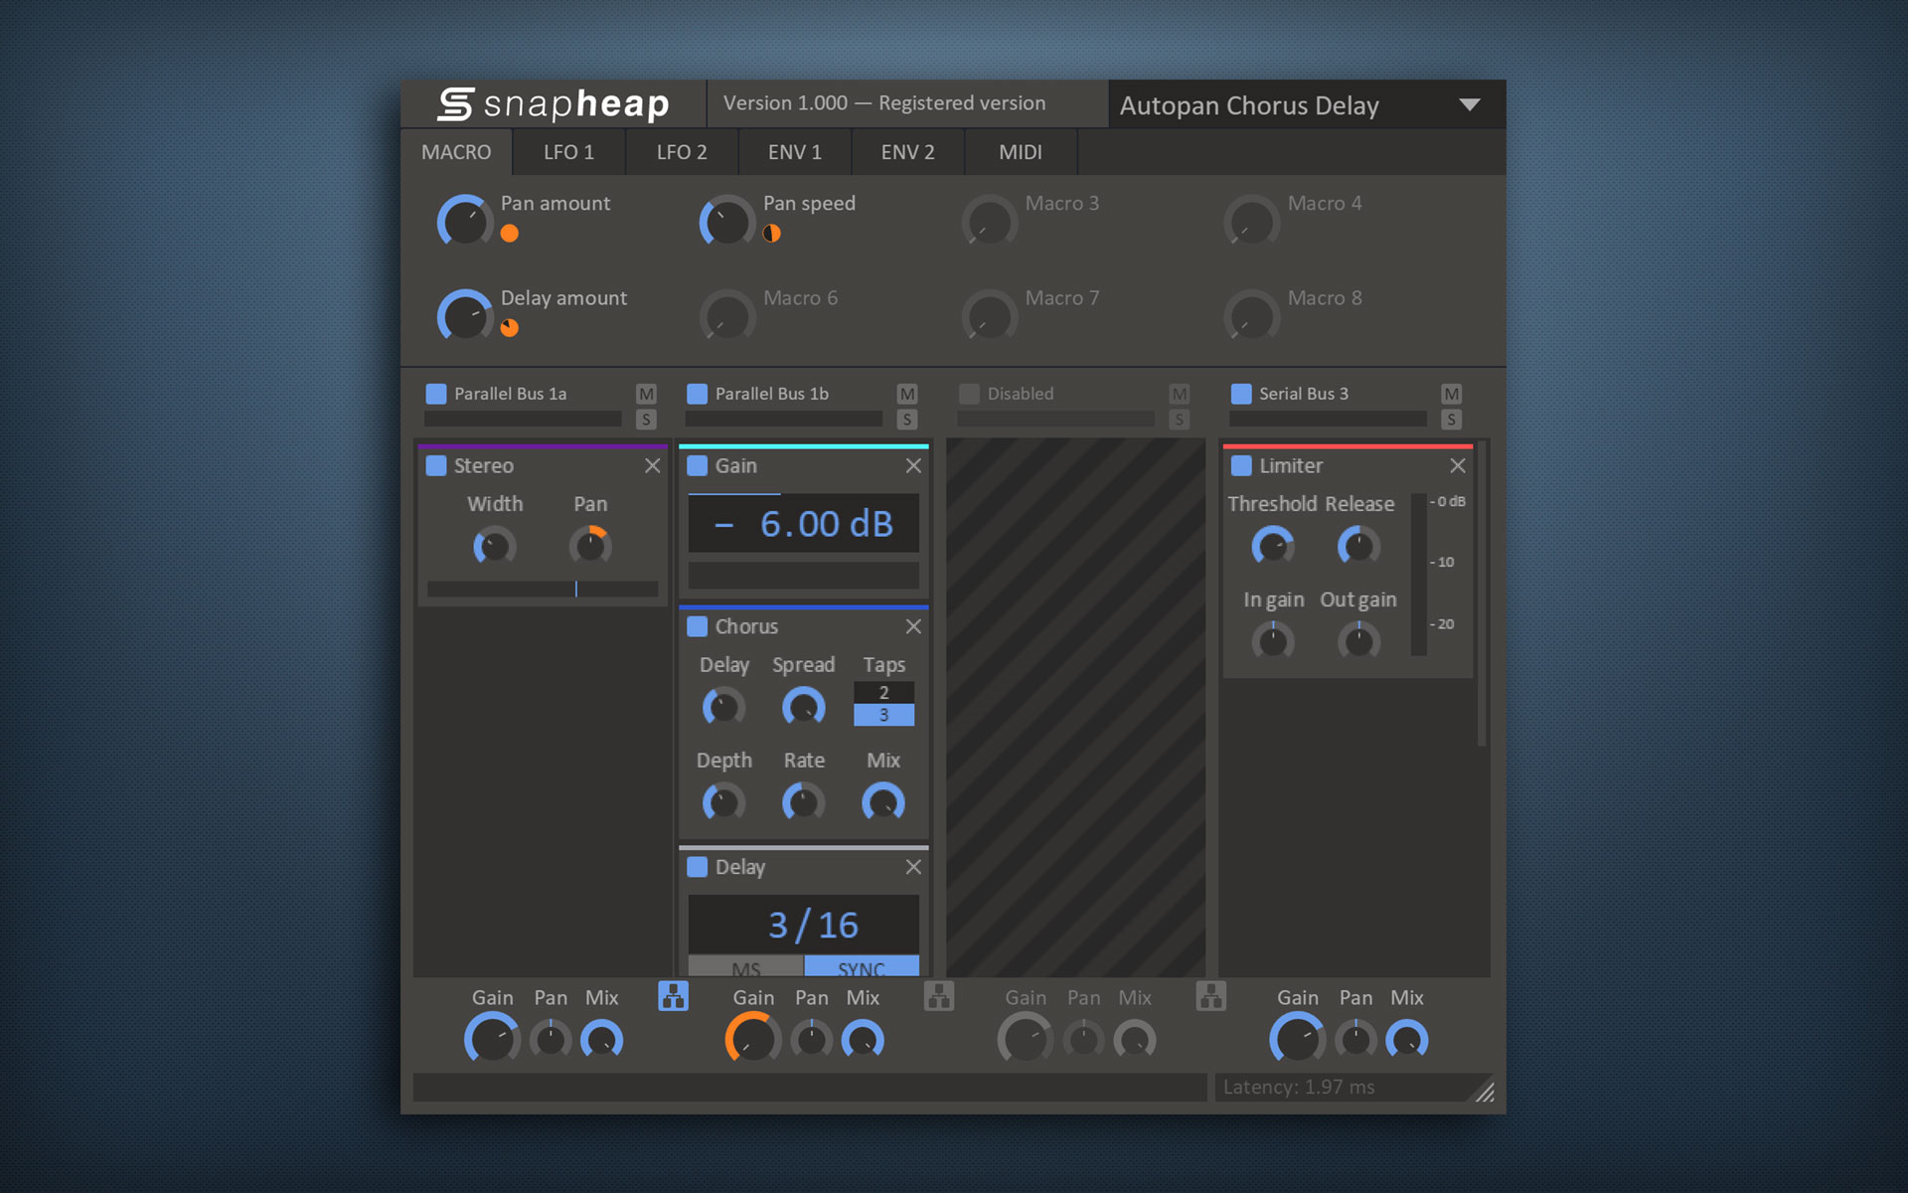1908x1193 pixels.
Task: Solo Parallel Bus 1b with S button
Action: (907, 420)
